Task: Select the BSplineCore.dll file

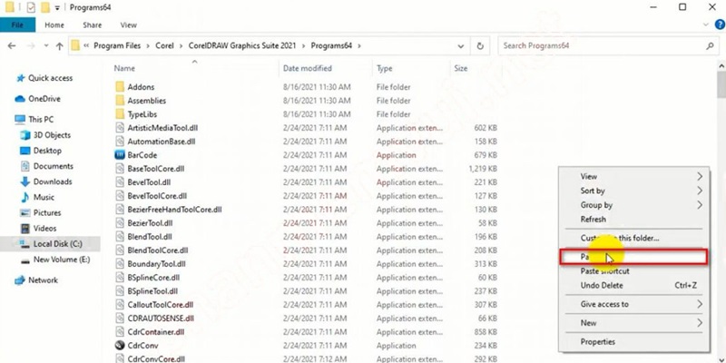Action: 153,278
